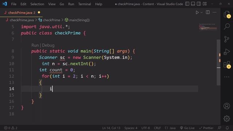Open the notifications bell icon

227,128
